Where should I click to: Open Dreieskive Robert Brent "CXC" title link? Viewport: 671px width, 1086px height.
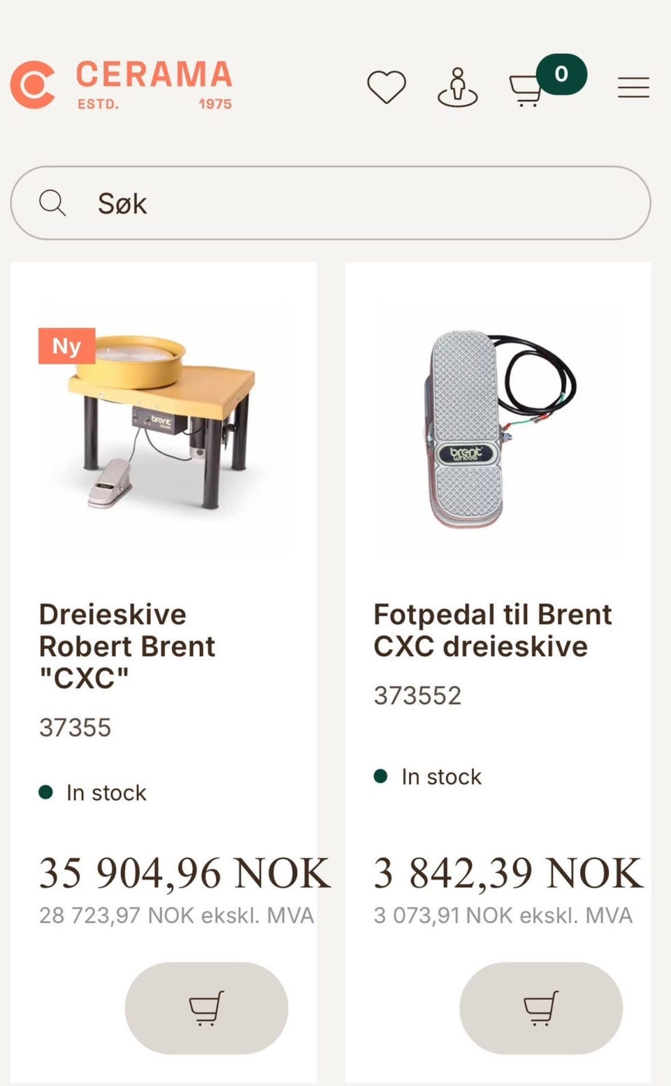coord(127,645)
